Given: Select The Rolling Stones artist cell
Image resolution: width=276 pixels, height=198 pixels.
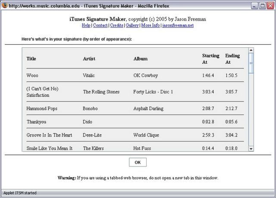Looking at the screenshot, I should 101,92.
